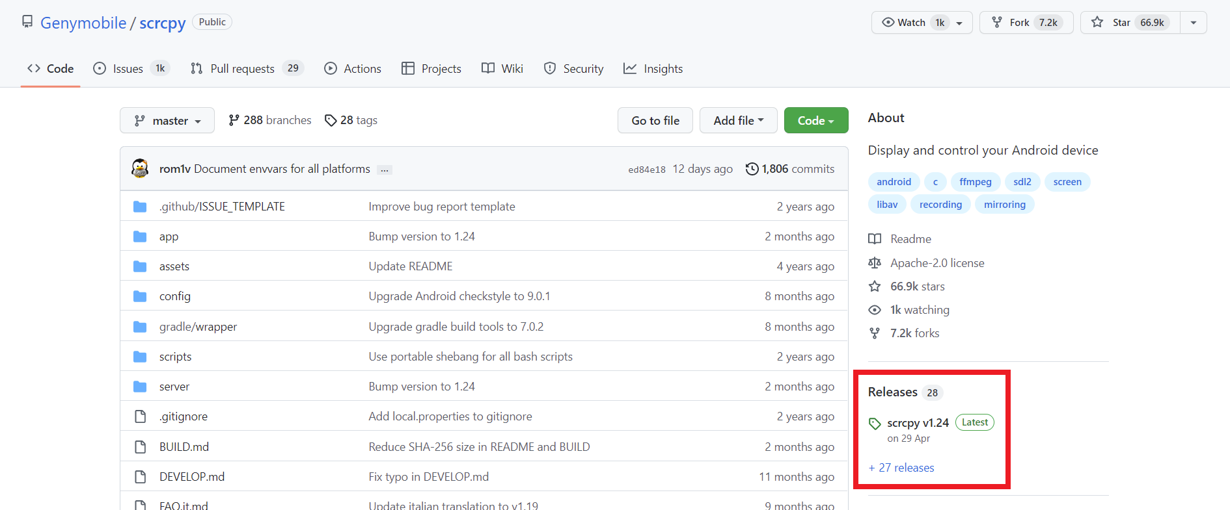Image resolution: width=1230 pixels, height=510 pixels.
Task: View the 28 tags
Action: point(351,120)
